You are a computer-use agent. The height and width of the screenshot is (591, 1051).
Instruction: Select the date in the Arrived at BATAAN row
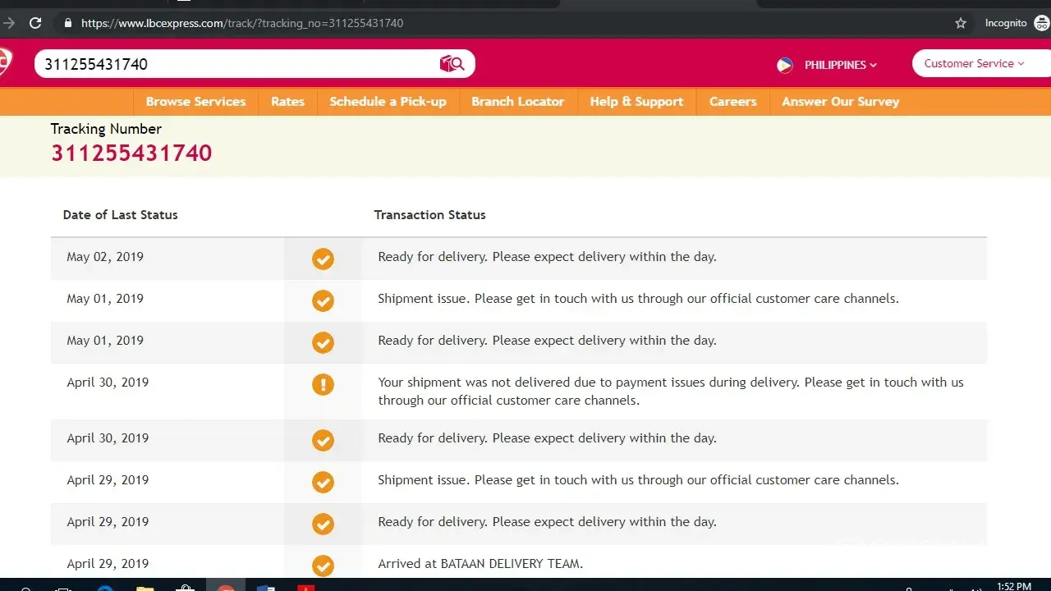(x=108, y=564)
